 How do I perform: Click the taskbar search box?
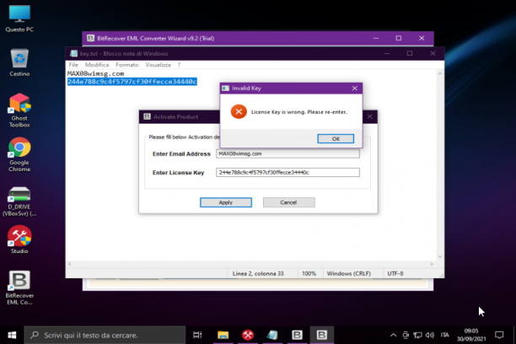coord(105,335)
